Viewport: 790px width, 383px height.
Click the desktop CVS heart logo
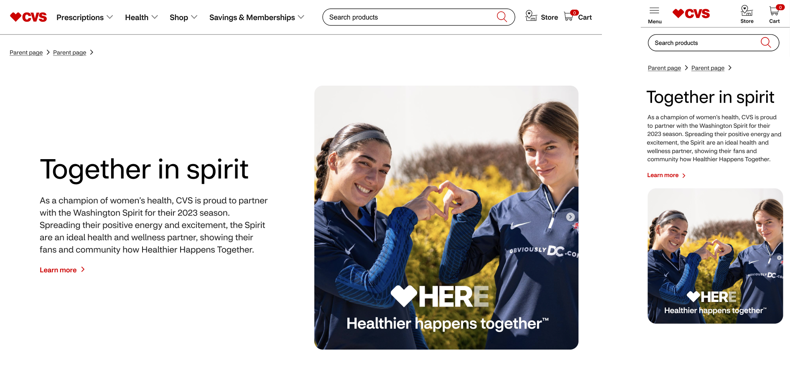pos(28,17)
